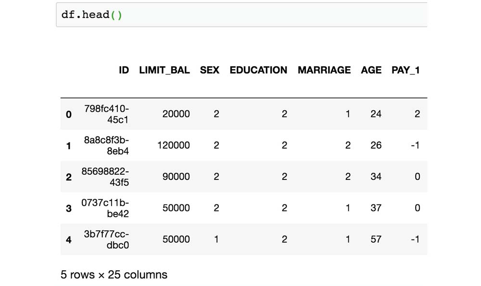Image resolution: width=481 pixels, height=286 pixels.
Task: Select the AGE value 34
Action: click(x=376, y=177)
